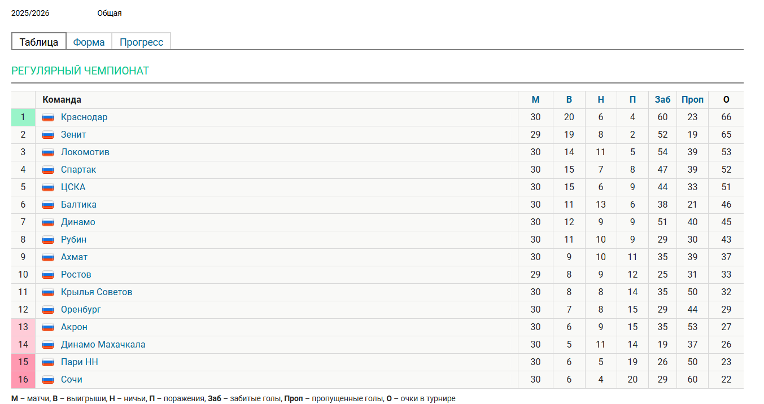764x404 pixels.
Task: Open the Оренбург team link
Action: click(81, 310)
